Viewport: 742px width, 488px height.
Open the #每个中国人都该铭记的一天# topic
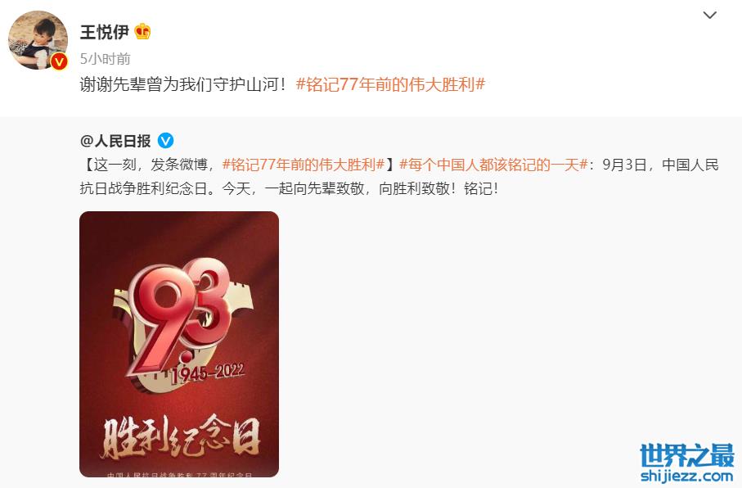pyautogui.click(x=493, y=165)
